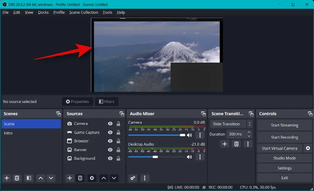The height and width of the screenshot is (191, 314).
Task: Add a new source with plus icon
Action: click(70, 178)
